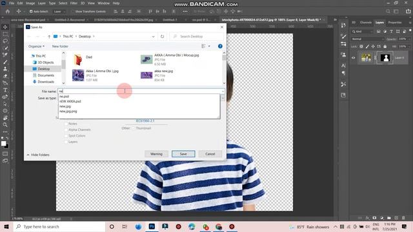Open the Brush Settings panel icon
The image size is (413, 232).
(343, 36)
